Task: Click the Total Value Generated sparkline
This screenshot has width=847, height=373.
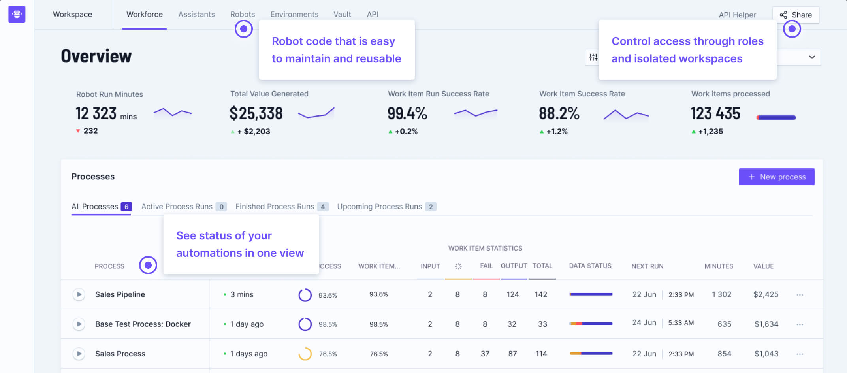Action: (316, 113)
